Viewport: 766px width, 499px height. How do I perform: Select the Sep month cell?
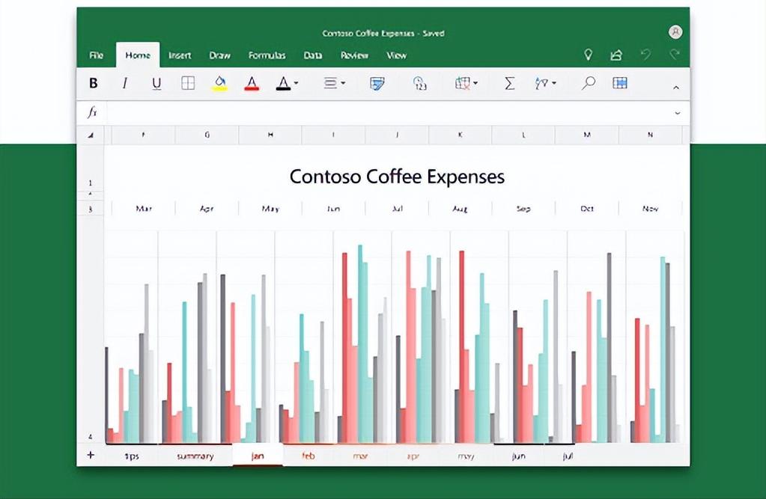[523, 209]
